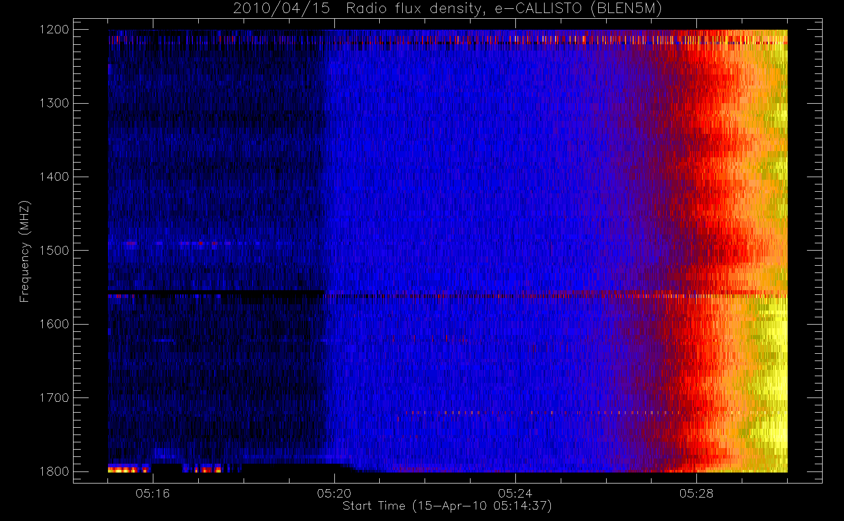
Task: Click the 05:16 time tick label
Action: [153, 493]
